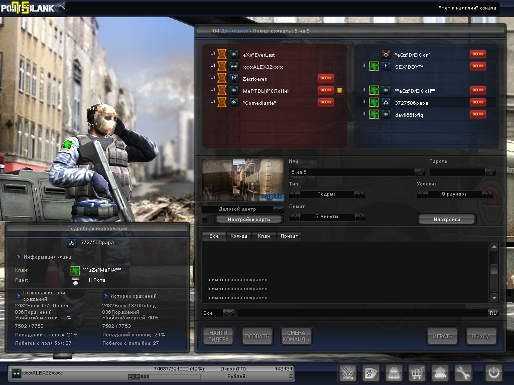514x385 pixels.
Task: Toggle the checkbox beside Настройки карты
Action: click(x=205, y=220)
